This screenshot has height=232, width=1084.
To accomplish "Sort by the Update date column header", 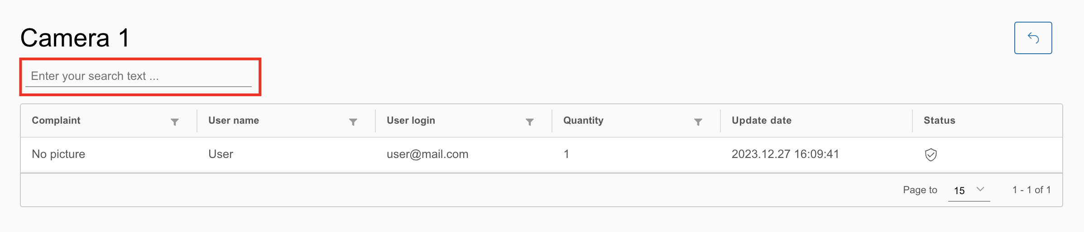I will pos(762,121).
